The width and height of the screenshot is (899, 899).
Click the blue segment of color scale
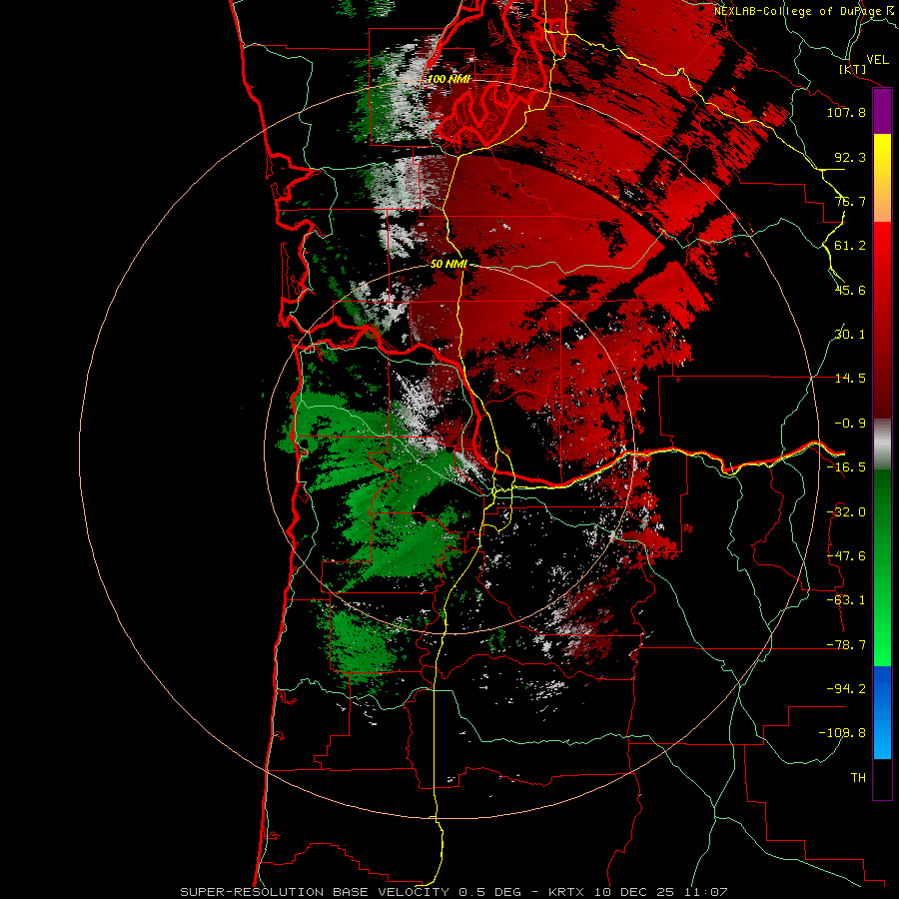882,712
